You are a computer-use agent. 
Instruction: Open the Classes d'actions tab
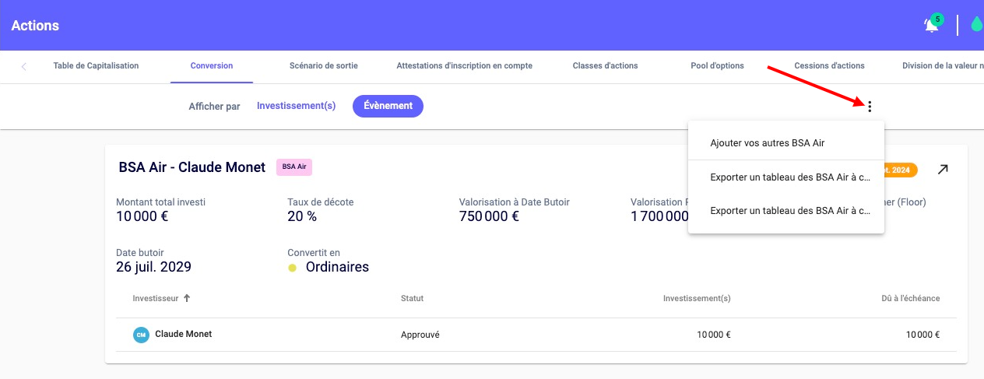click(x=605, y=66)
